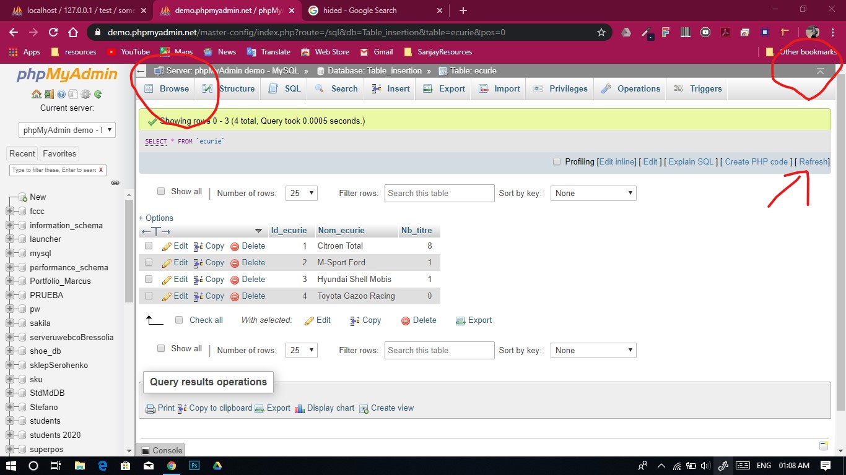Open the Search tab
The width and height of the screenshot is (846, 475).
[336, 88]
